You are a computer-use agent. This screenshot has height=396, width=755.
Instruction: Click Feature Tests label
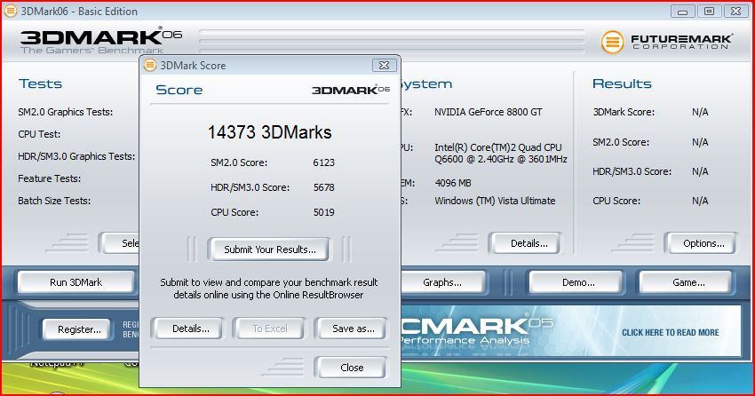tap(49, 178)
